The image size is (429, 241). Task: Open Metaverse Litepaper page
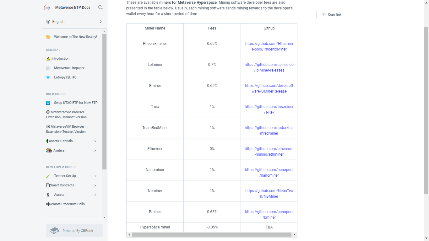[x=69, y=68]
